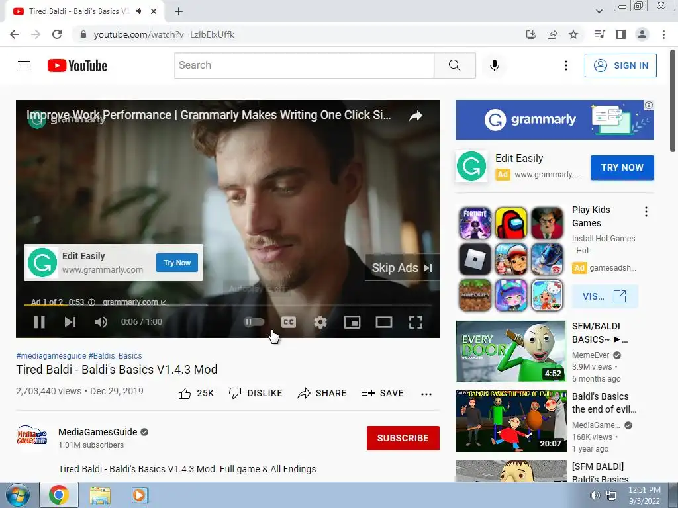Click the install app icon in address bar

pyautogui.click(x=530, y=34)
